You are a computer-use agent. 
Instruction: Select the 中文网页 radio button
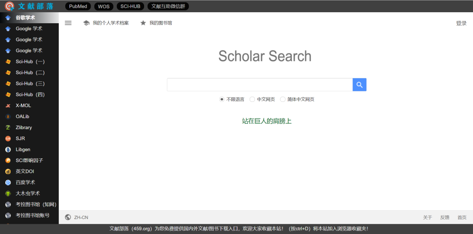(252, 99)
